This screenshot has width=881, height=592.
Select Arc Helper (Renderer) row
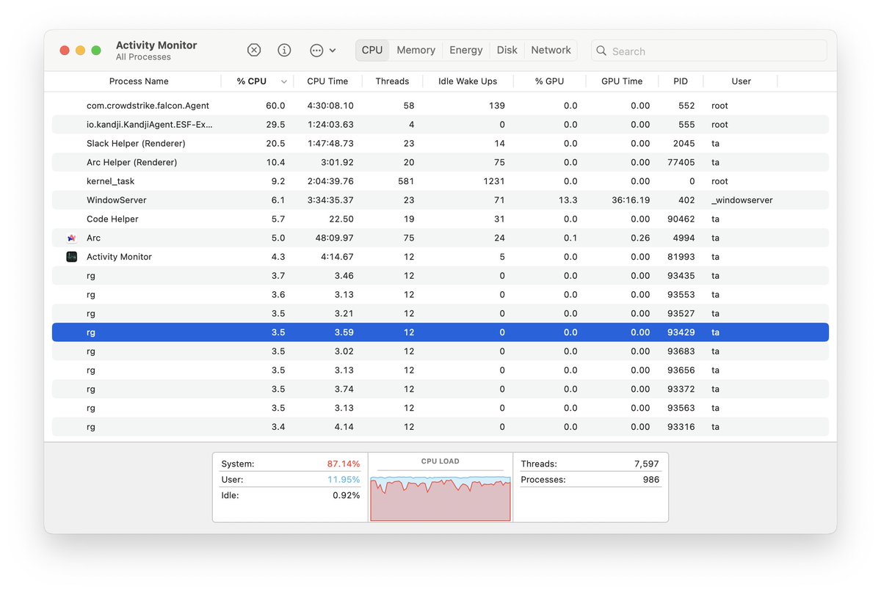[x=440, y=162]
